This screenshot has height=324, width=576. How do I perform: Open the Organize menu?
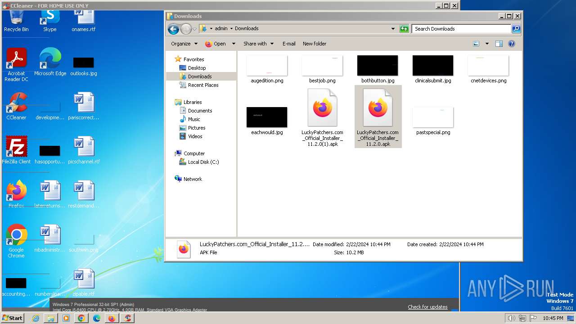pos(184,44)
